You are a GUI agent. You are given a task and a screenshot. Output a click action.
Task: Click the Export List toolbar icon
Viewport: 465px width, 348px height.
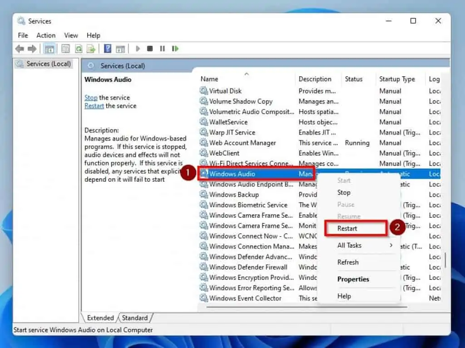pyautogui.click(x=91, y=49)
